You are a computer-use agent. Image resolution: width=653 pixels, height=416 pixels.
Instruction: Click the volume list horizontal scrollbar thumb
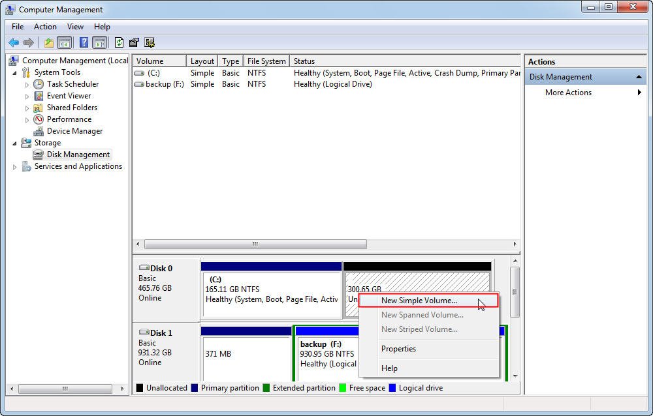(x=255, y=245)
